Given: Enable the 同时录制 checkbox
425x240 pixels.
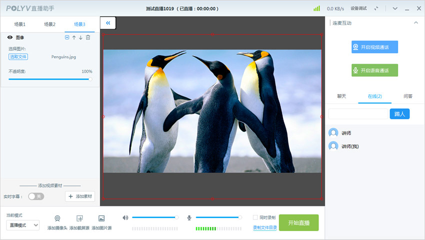Looking at the screenshot, I should click(x=255, y=217).
